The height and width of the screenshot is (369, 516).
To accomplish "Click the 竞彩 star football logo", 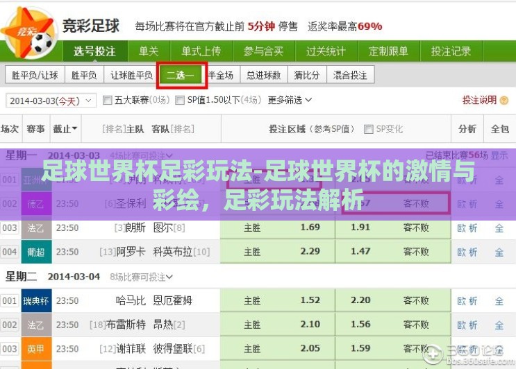I will [29, 33].
